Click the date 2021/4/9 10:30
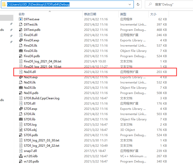Screen dimensions: 193x166 (x=95, y=61)
